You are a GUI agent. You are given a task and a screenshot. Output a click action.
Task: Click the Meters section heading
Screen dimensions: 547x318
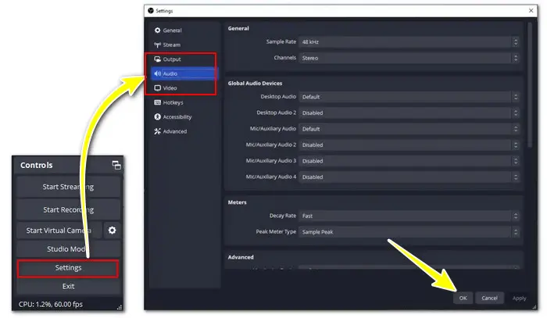(238, 202)
